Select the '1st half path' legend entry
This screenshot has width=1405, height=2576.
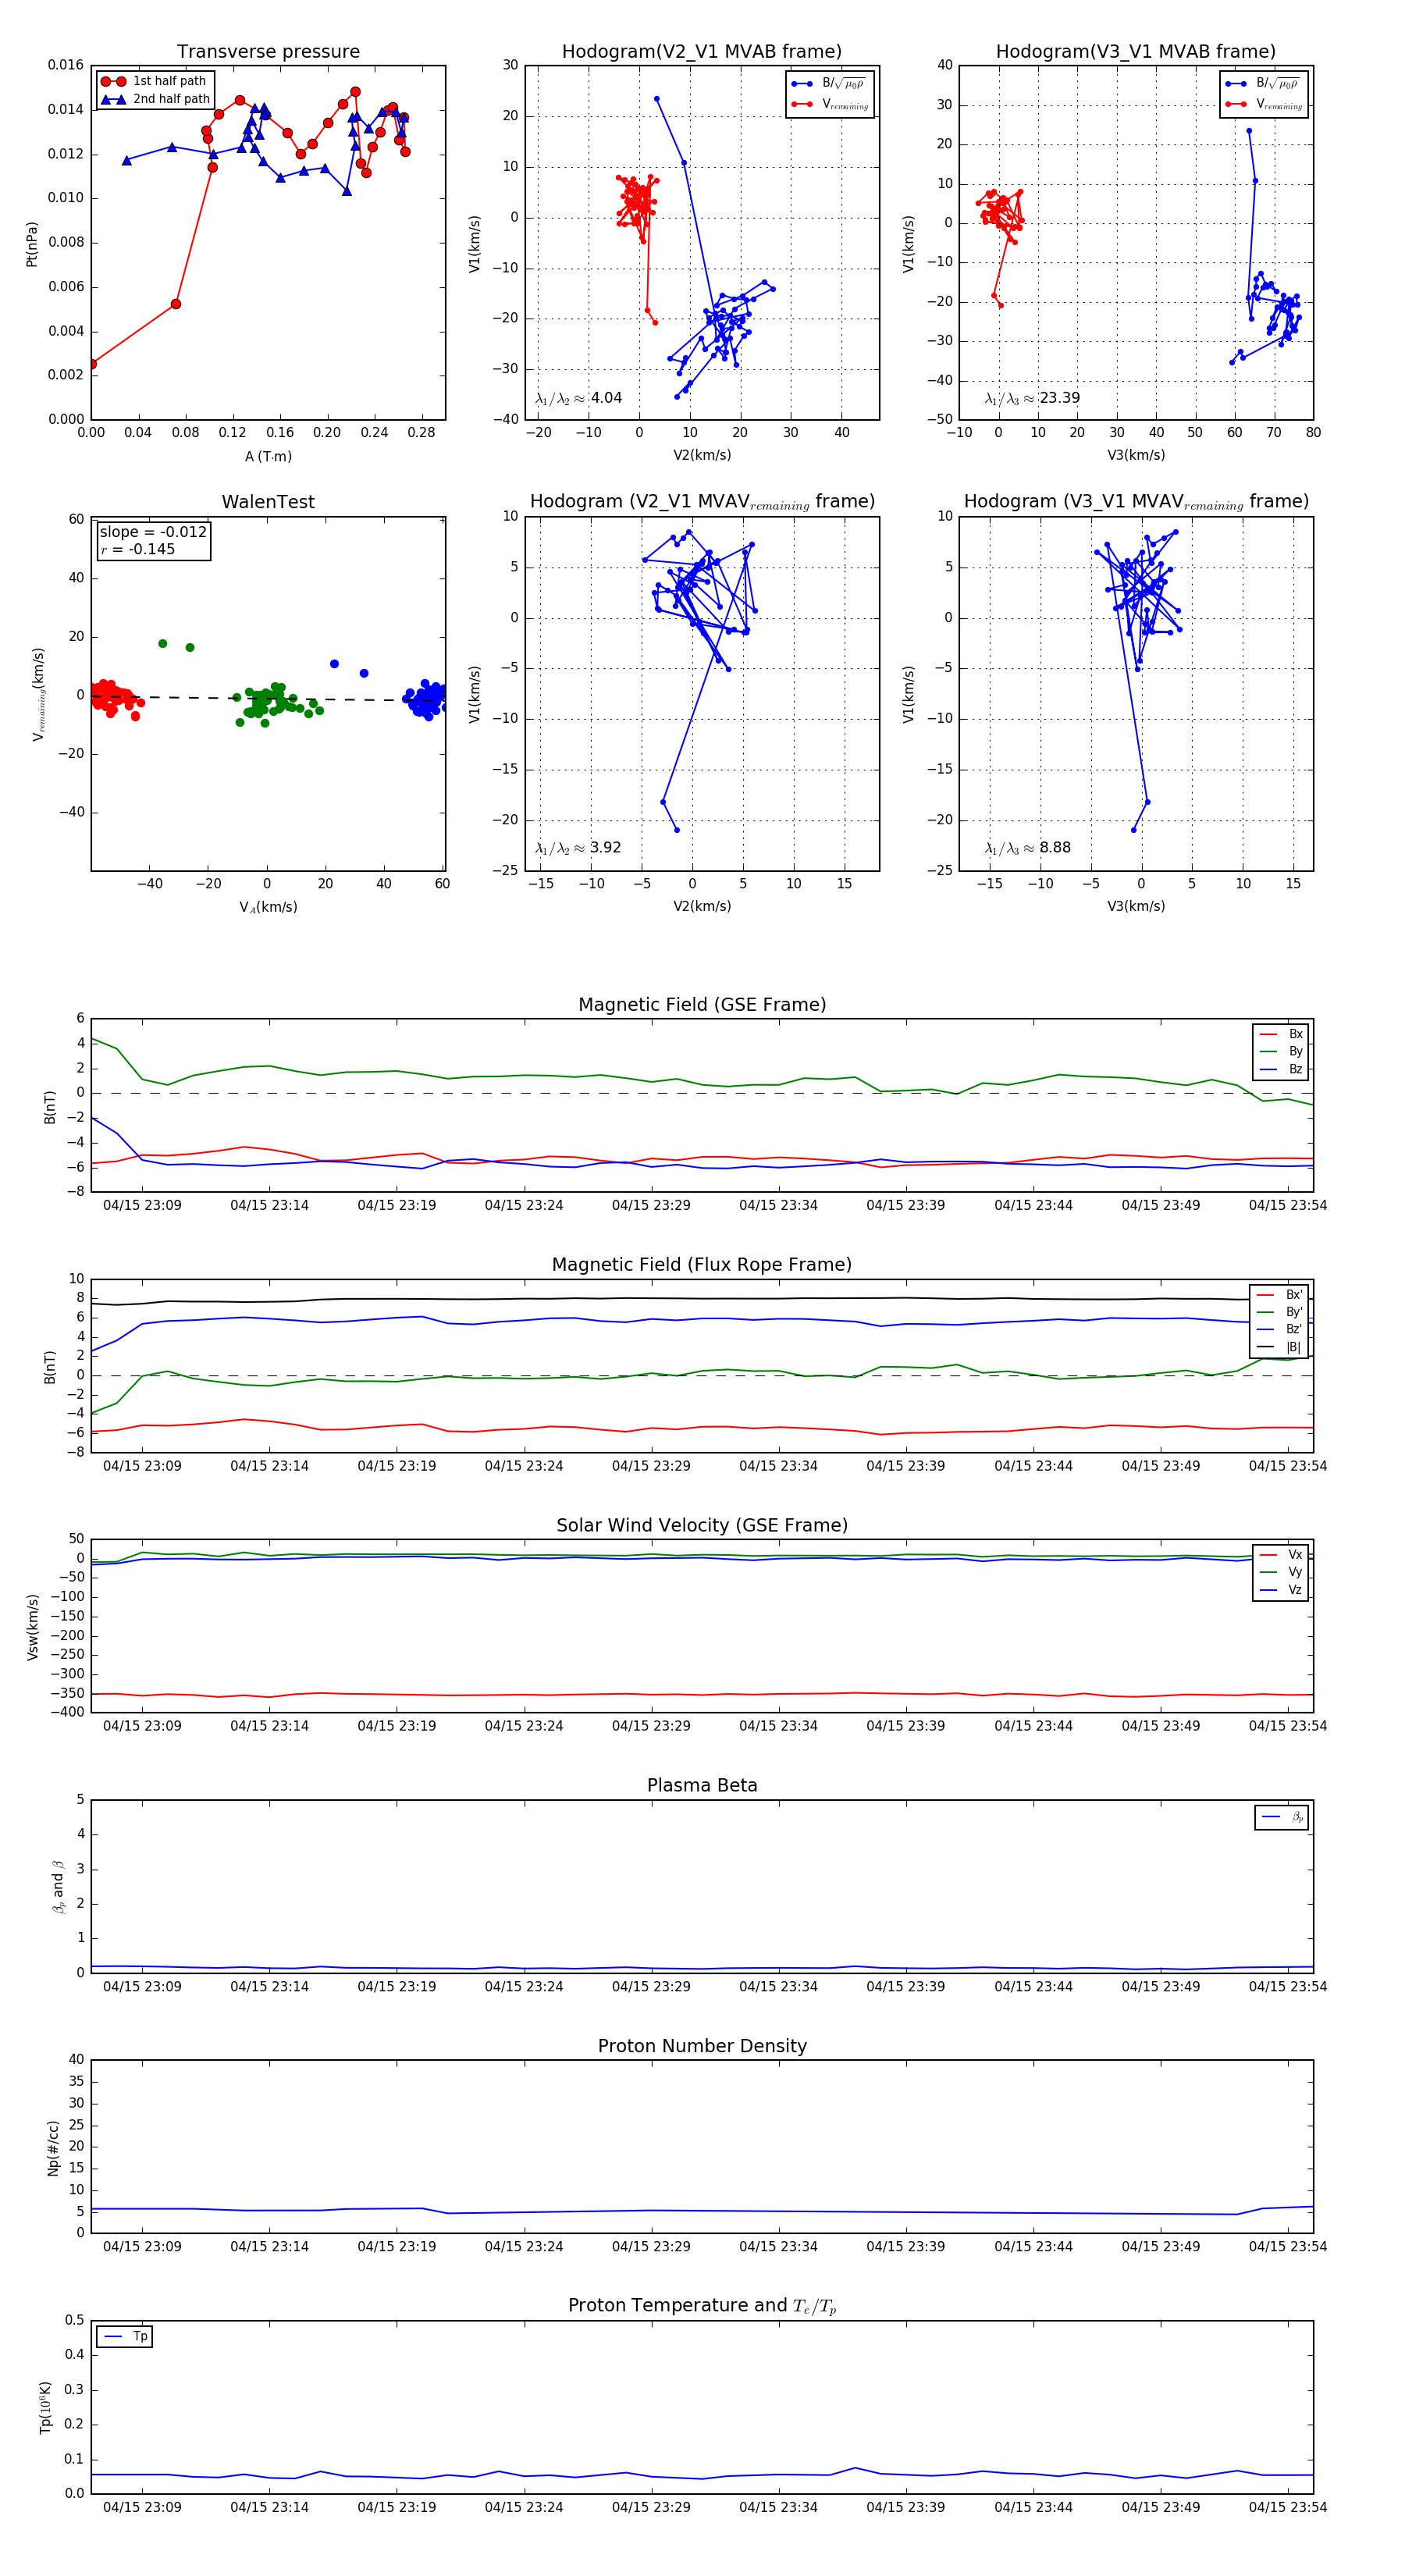(x=155, y=81)
